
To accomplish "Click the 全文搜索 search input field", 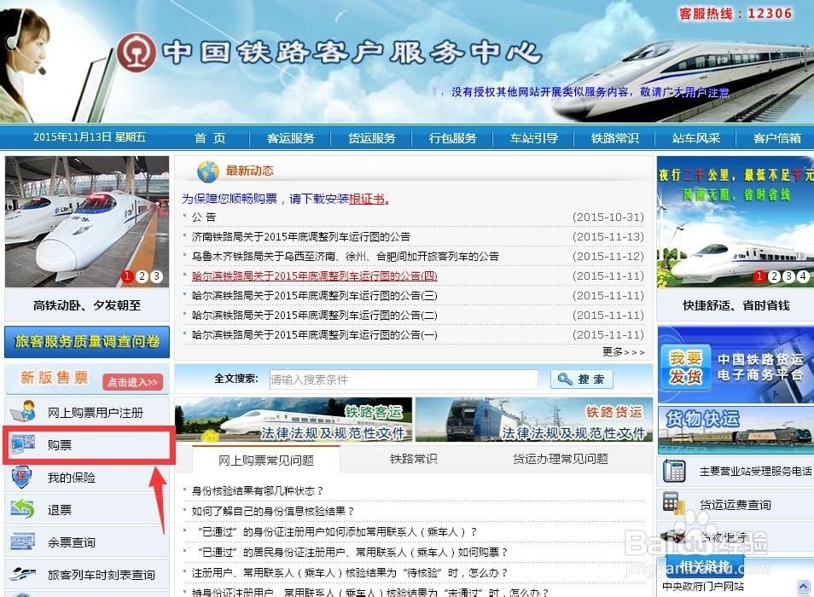I will tap(404, 380).
